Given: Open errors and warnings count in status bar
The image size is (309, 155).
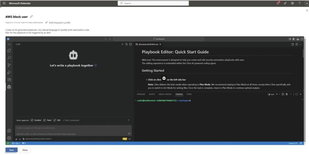Looking at the screenshot, I should tap(16, 143).
